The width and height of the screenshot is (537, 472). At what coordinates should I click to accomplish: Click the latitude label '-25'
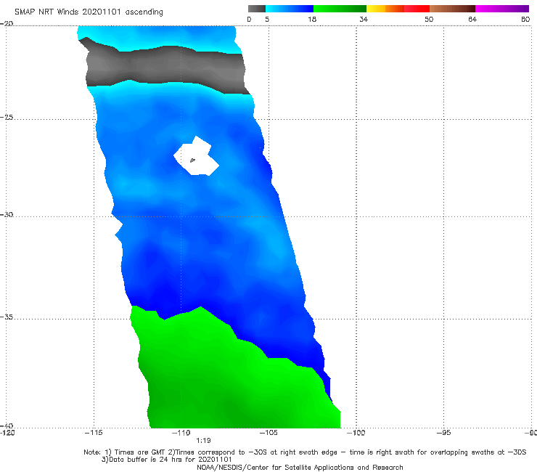tap(7, 117)
